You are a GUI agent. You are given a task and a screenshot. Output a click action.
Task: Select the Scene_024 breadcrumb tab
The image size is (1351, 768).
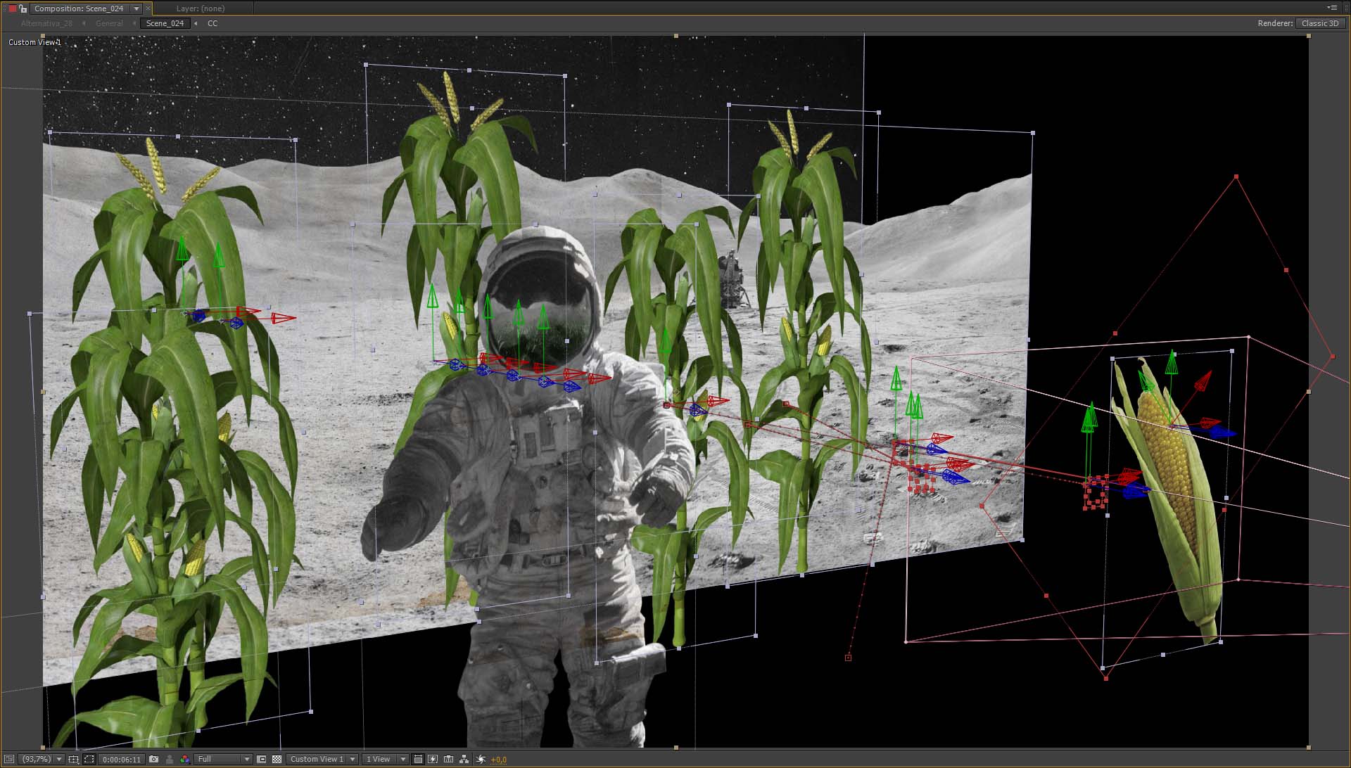(x=165, y=23)
